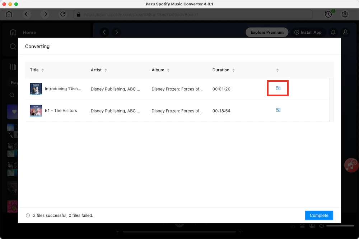Screen dimensions: 359x239
Task: Toggle Title column sorting
Action: point(43,70)
